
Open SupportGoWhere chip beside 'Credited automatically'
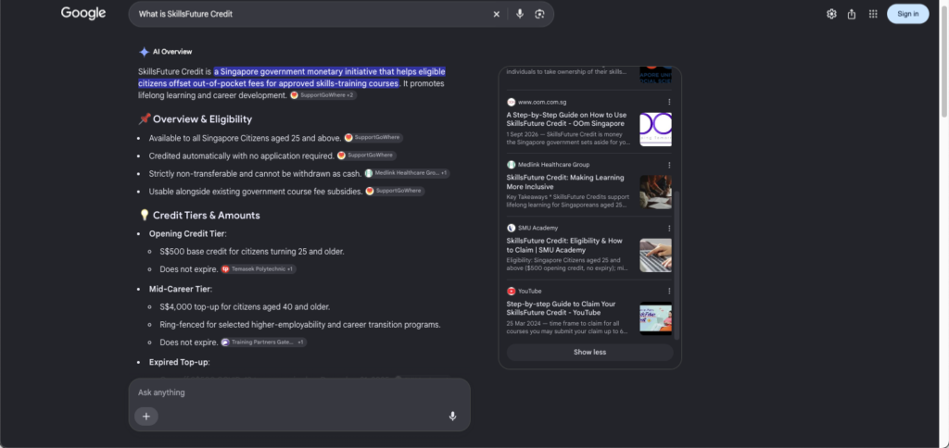click(x=367, y=156)
